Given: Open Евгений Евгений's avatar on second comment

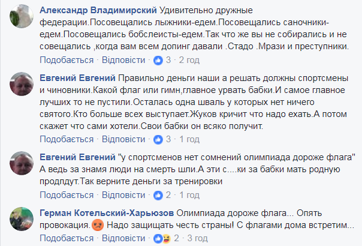Looking at the screenshot, I should tap(22, 163).
